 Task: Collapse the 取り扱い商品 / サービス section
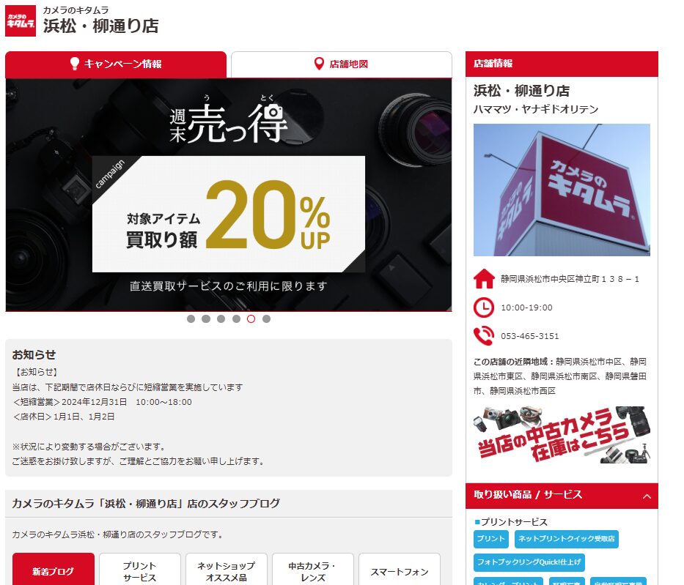(647, 496)
